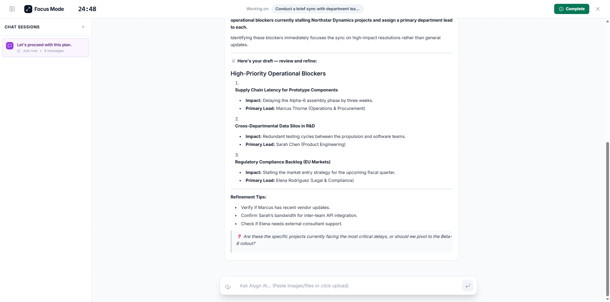Click the Focus Mode expand-arrows icon
Image resolution: width=610 pixels, height=302 pixels.
point(28,9)
